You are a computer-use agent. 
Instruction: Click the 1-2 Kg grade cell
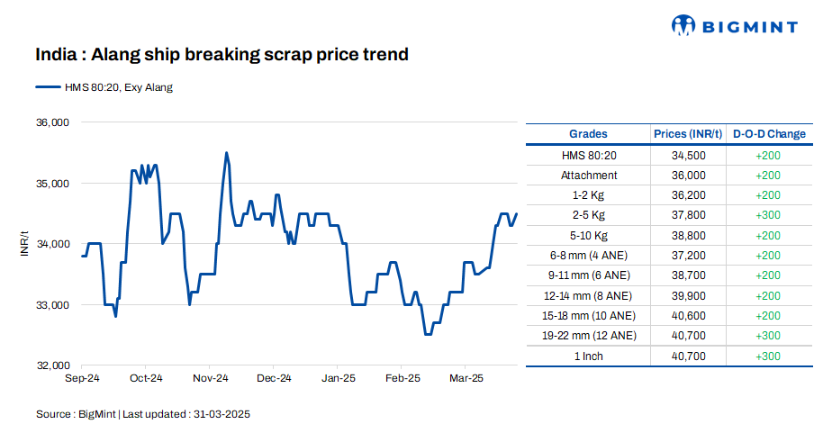[x=589, y=195]
